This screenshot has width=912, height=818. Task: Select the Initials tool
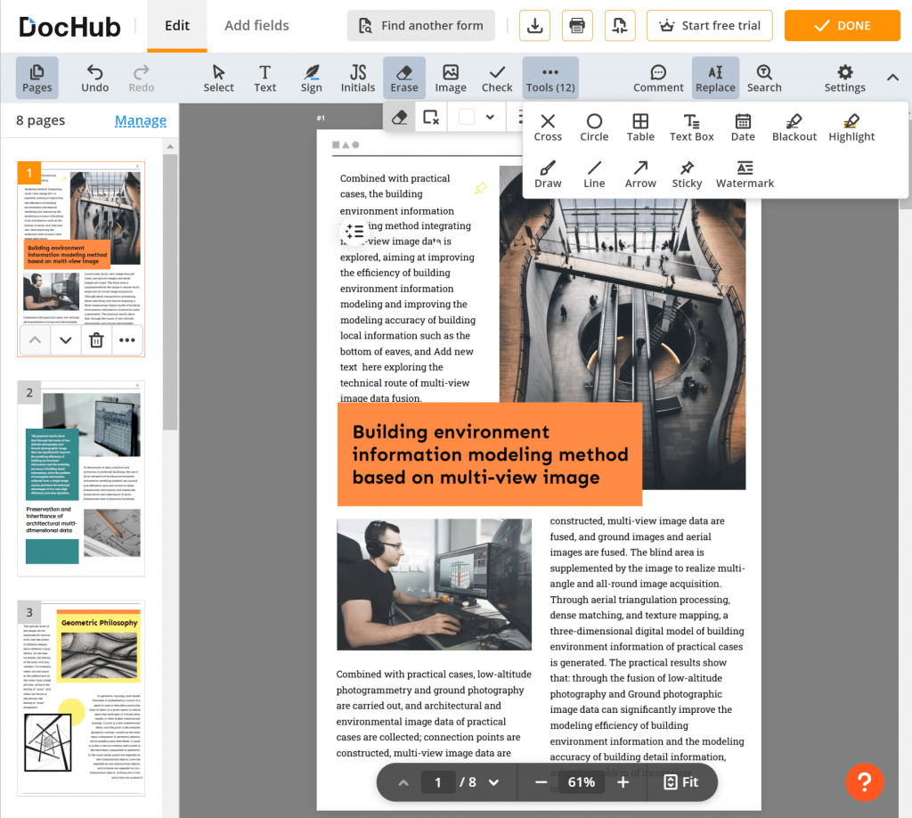(x=357, y=78)
